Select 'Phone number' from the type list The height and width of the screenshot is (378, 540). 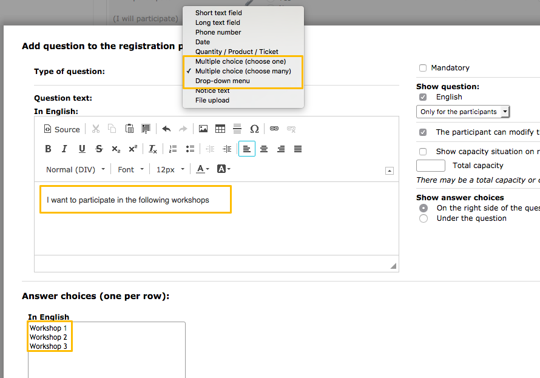[x=243, y=32]
